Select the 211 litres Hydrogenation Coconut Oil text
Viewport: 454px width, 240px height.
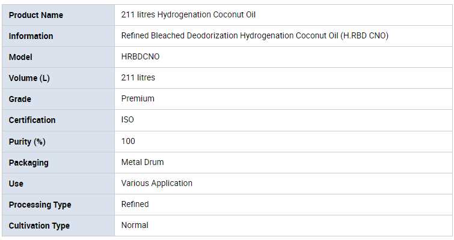click(x=188, y=14)
